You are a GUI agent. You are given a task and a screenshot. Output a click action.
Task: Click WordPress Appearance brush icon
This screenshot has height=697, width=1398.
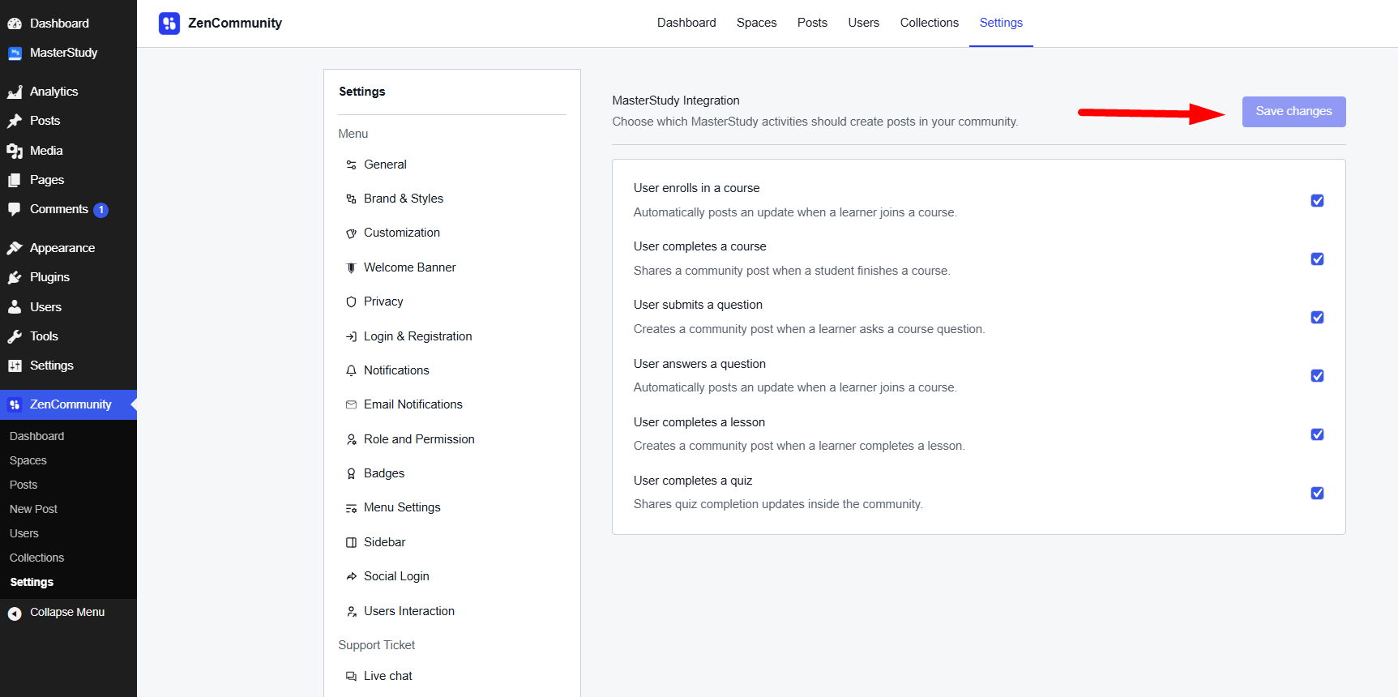[x=15, y=248]
